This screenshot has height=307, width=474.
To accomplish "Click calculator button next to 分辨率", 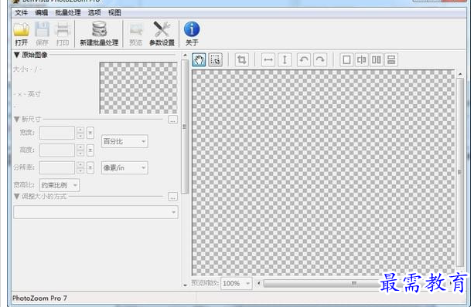I will [90, 167].
